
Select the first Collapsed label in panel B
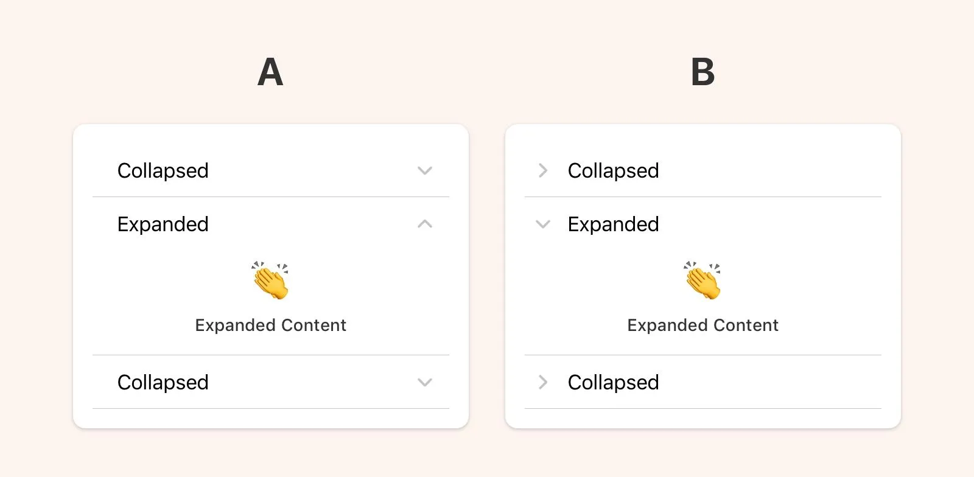click(614, 170)
